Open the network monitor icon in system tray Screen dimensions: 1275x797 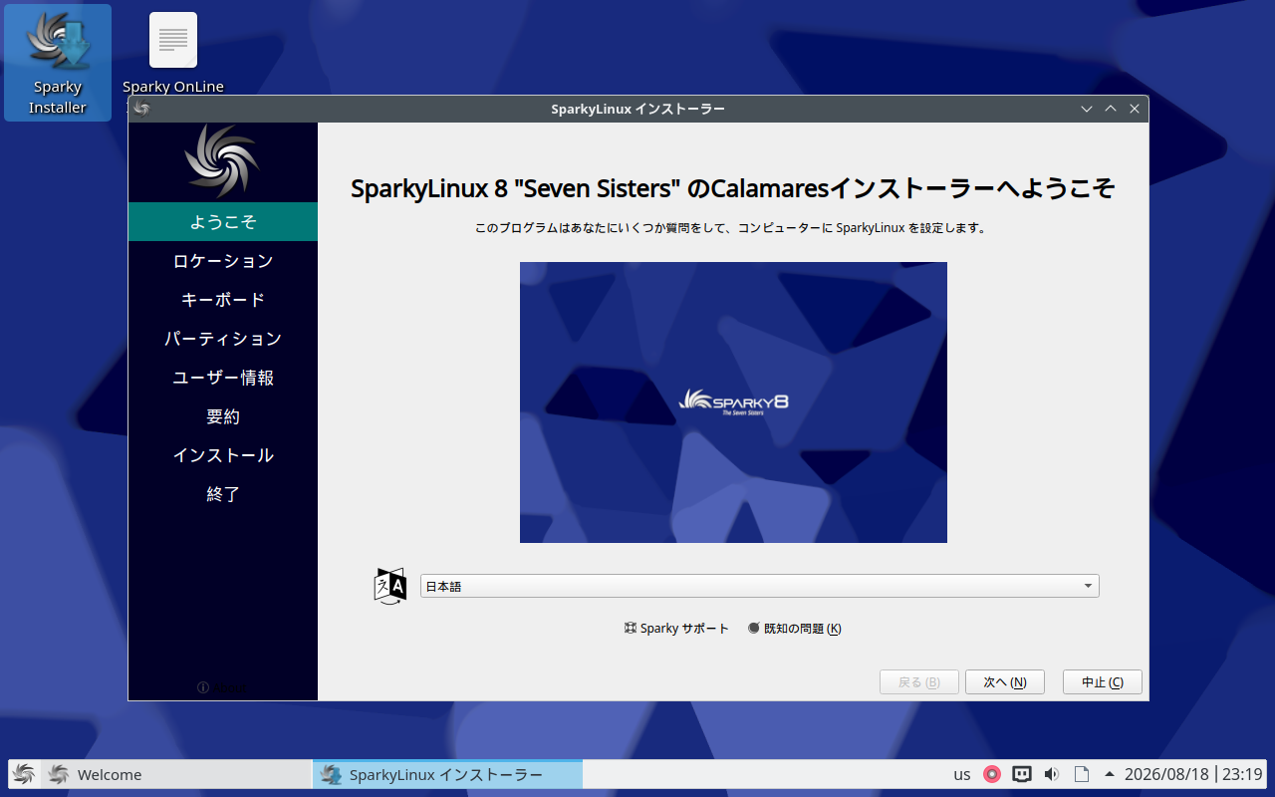coord(1022,774)
